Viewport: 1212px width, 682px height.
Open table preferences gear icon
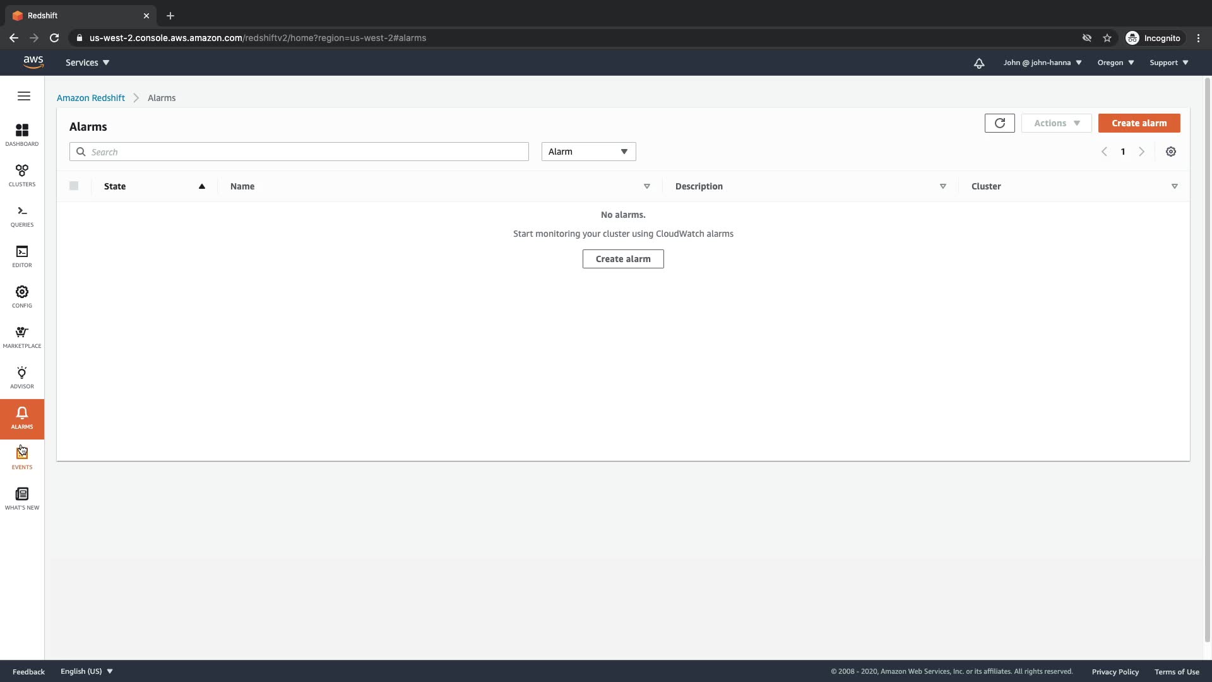tap(1170, 152)
